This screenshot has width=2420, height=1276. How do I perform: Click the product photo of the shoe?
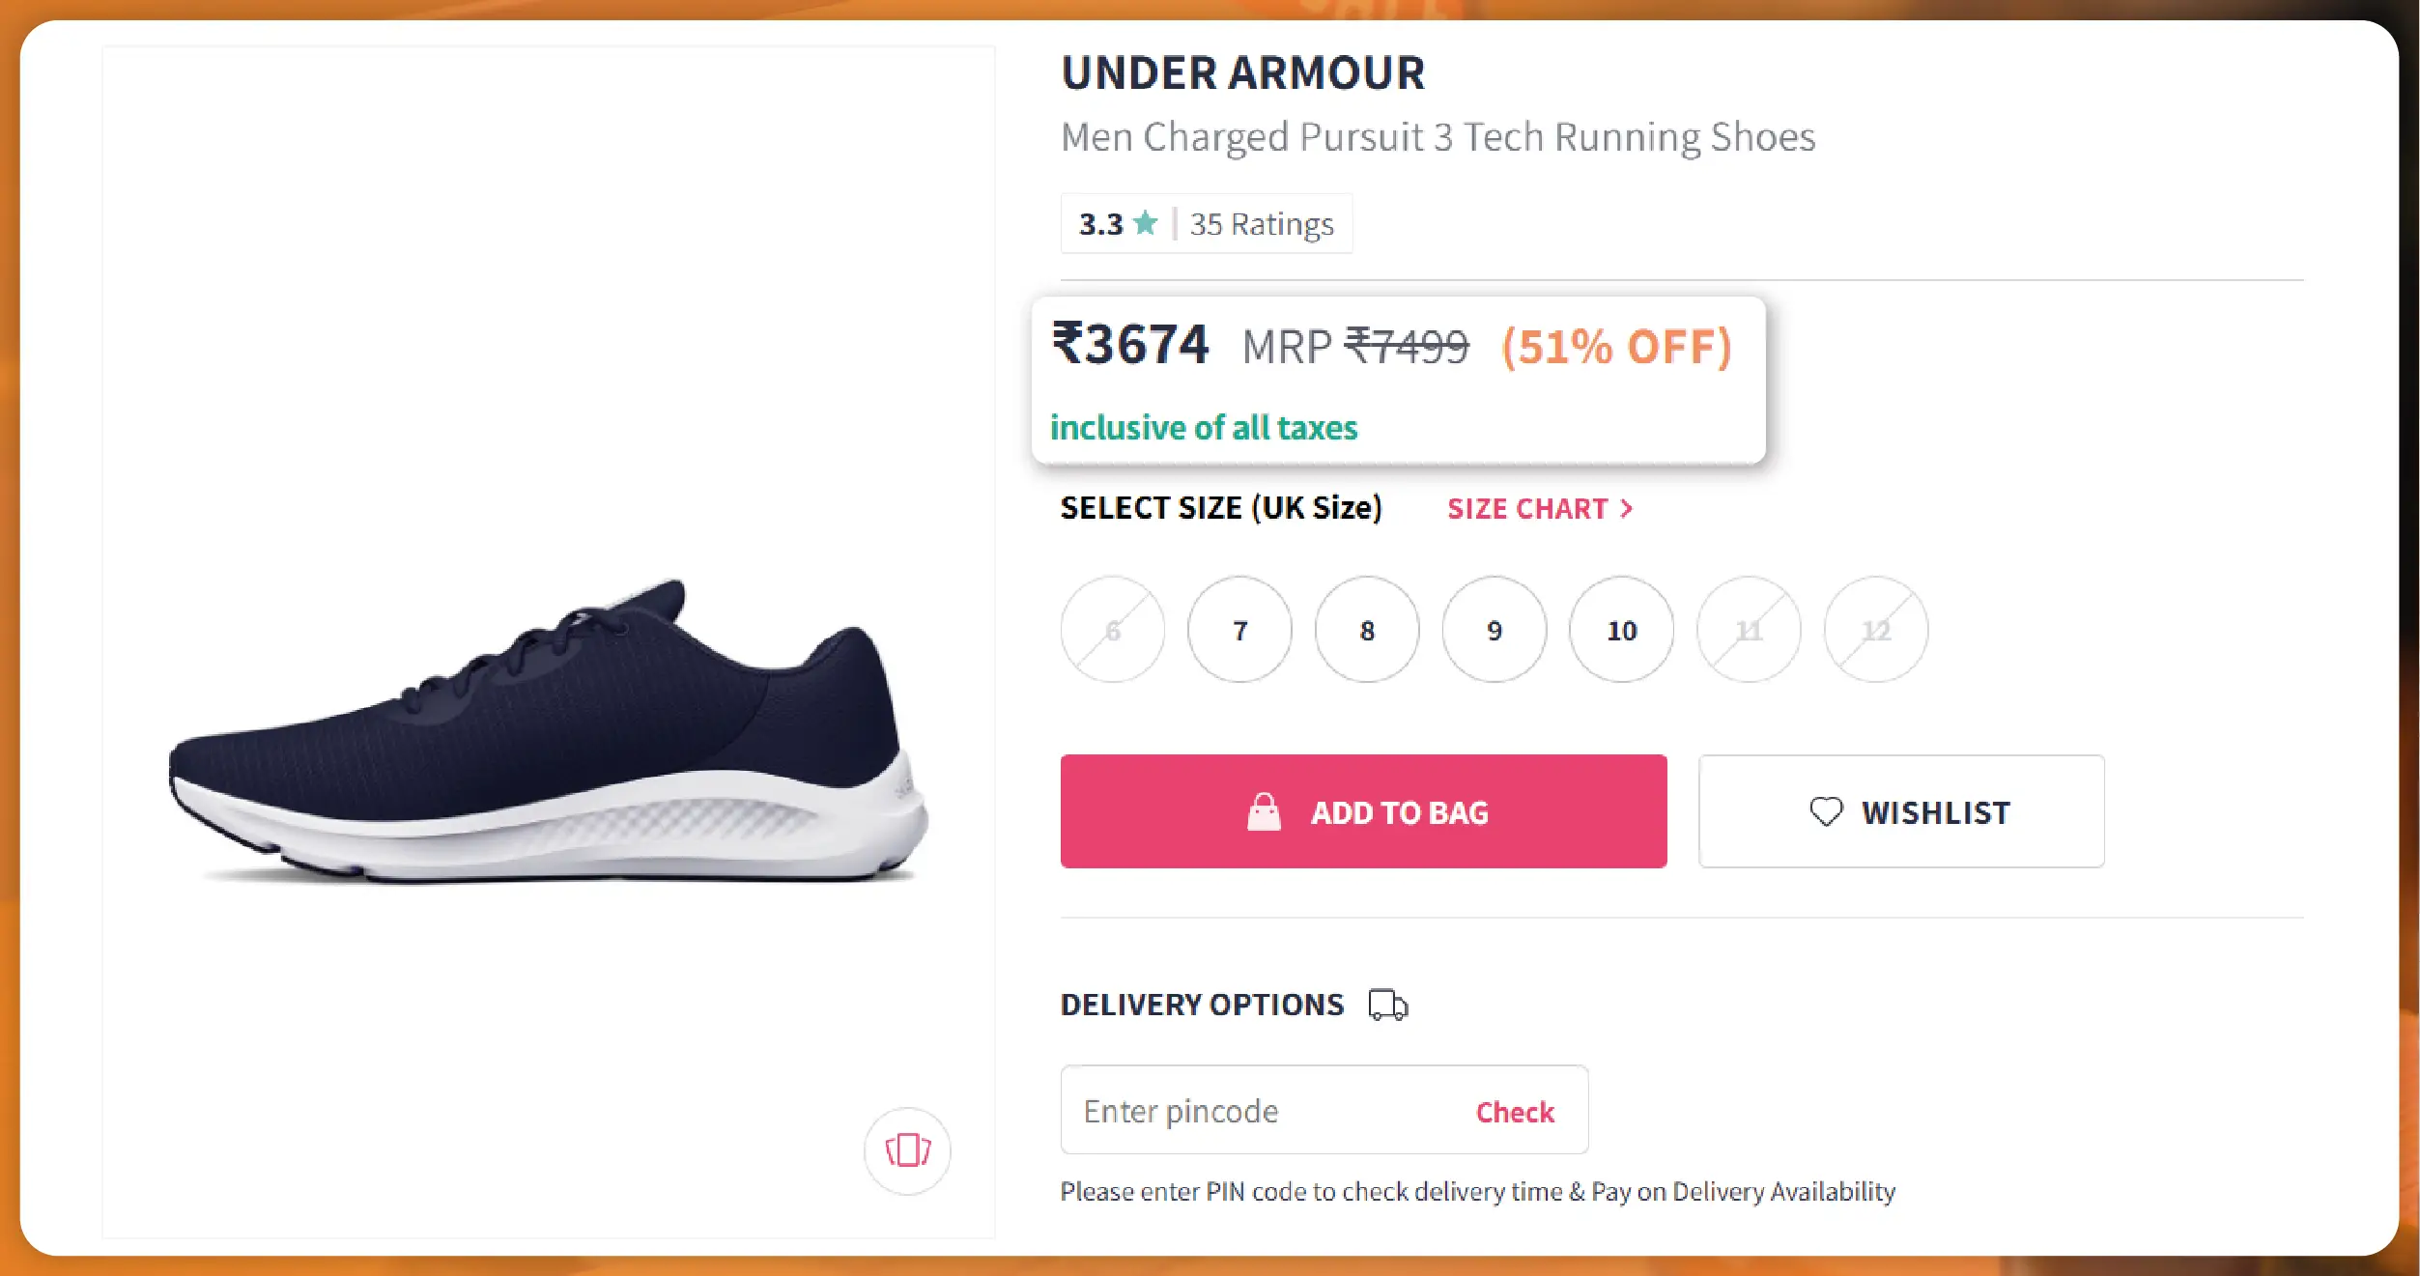548,638
